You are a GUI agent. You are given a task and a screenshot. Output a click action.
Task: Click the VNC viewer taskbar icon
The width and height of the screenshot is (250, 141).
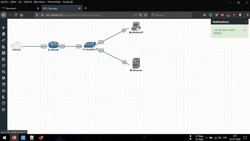click(23, 137)
